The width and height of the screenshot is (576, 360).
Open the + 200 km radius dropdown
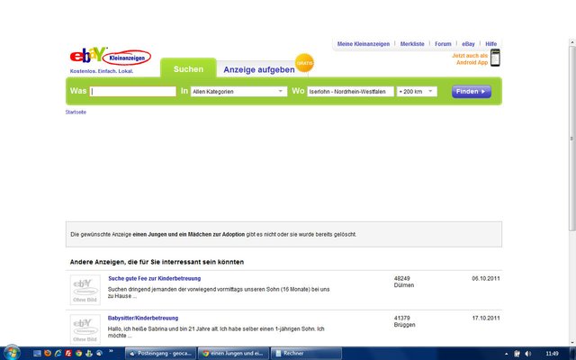click(x=417, y=92)
